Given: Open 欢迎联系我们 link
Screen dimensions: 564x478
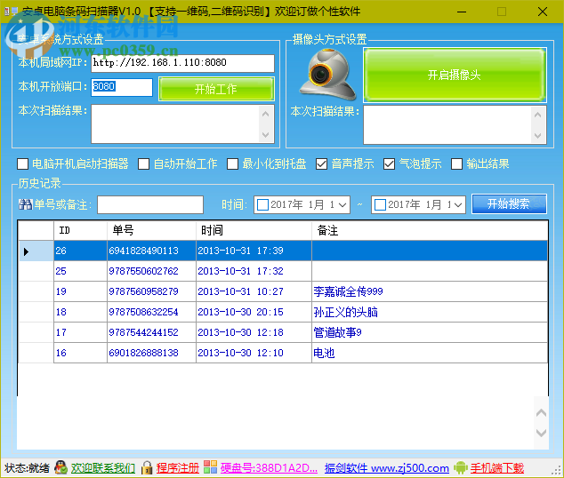Looking at the screenshot, I should coord(103,468).
